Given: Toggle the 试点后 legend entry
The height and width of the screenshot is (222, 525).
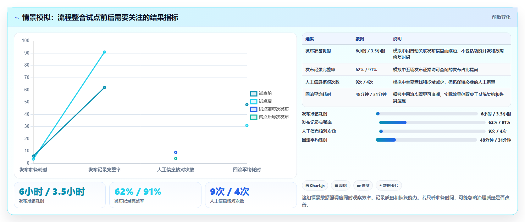Looking at the screenshot, I should pyautogui.click(x=261, y=101).
